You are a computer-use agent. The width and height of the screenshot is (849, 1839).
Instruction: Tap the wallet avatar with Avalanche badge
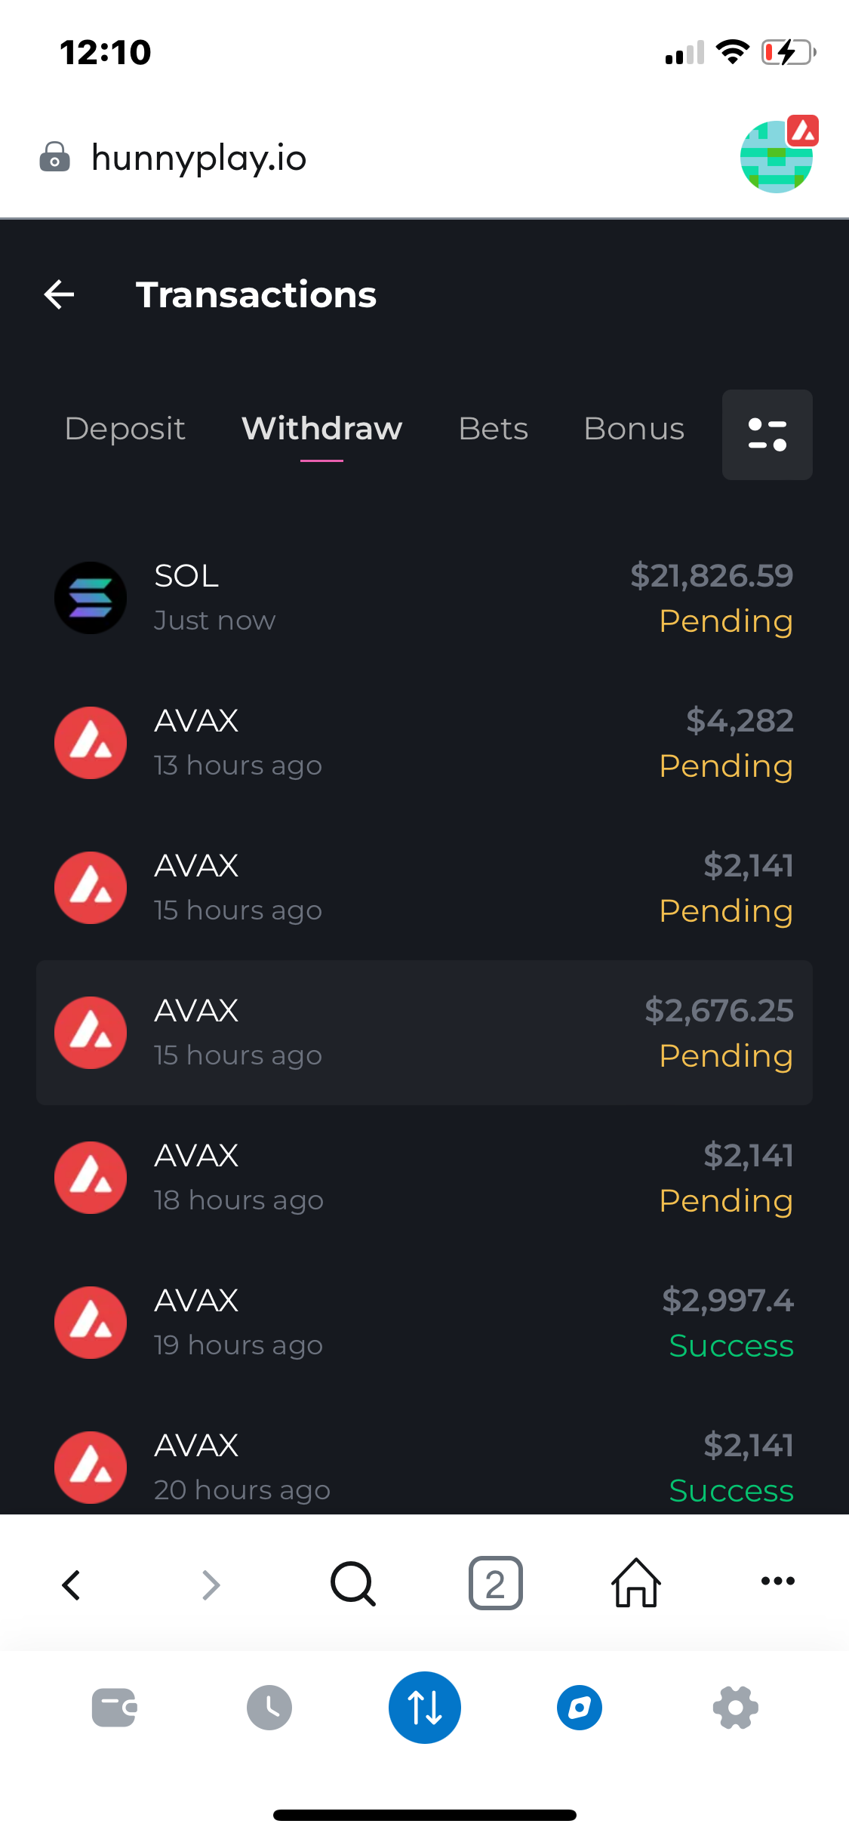[x=777, y=156]
